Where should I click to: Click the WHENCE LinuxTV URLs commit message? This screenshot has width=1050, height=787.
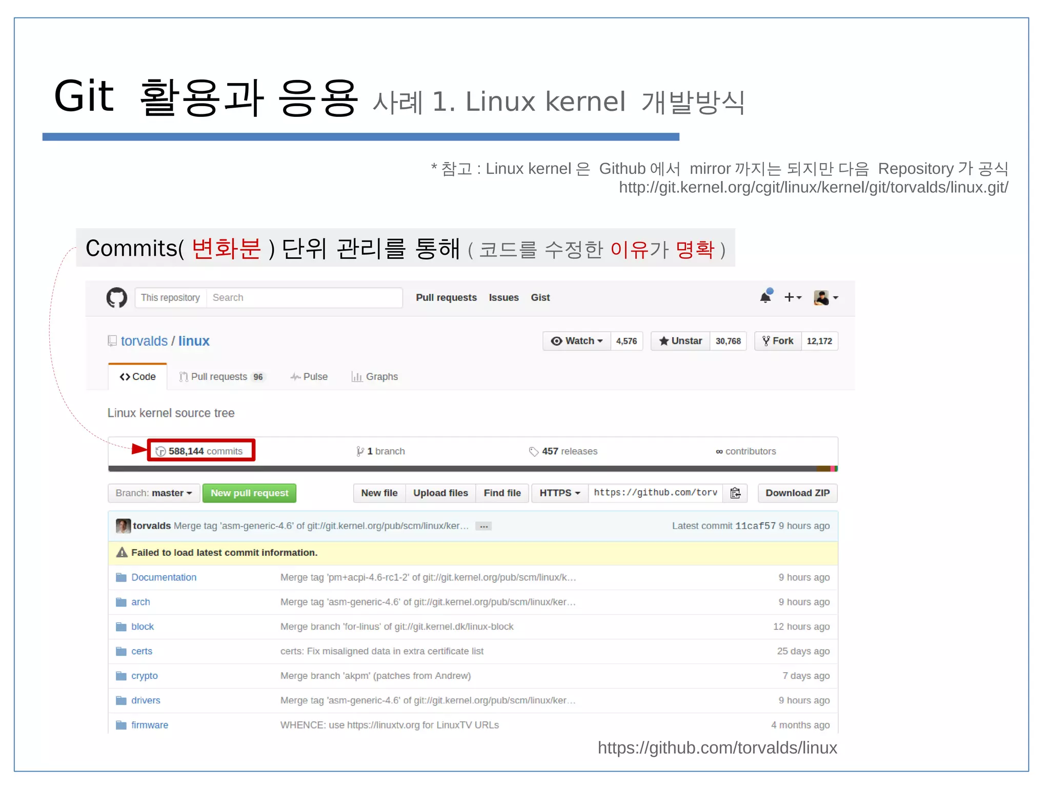point(390,725)
